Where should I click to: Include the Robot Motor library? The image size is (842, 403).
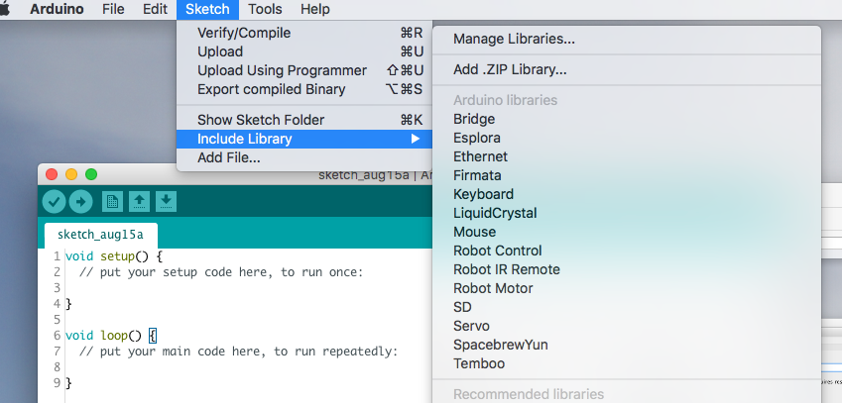pyautogui.click(x=627, y=288)
